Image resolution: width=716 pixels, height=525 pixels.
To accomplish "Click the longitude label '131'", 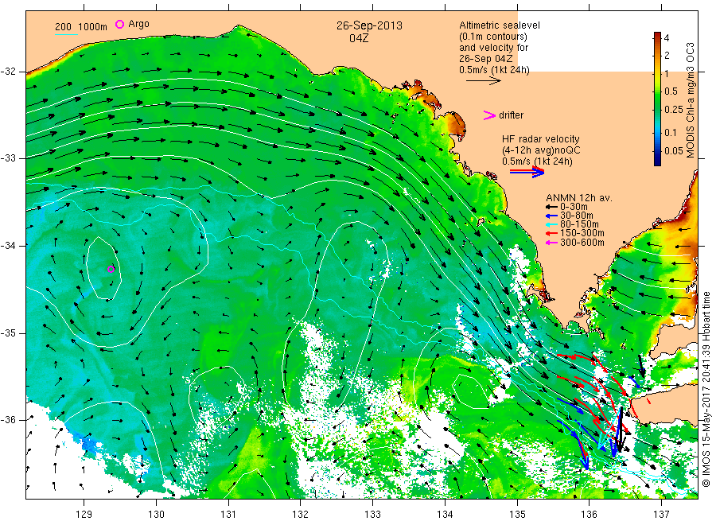I will pos(228,515).
